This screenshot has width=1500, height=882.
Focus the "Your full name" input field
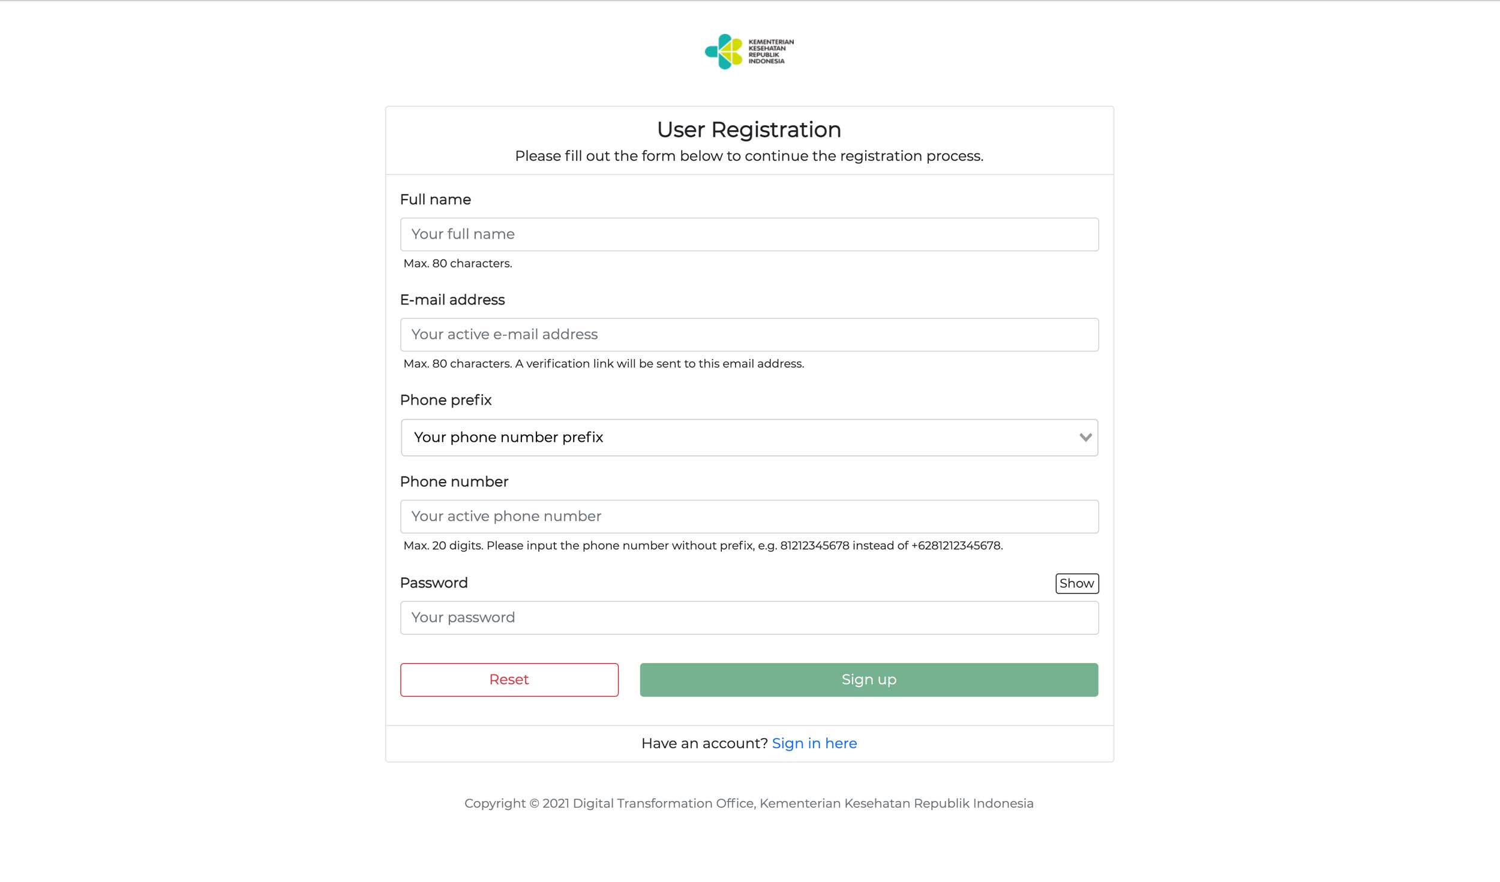[749, 234]
